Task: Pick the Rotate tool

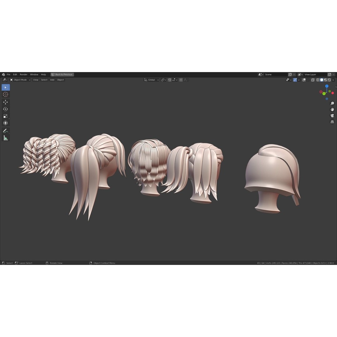Action: tap(6, 109)
